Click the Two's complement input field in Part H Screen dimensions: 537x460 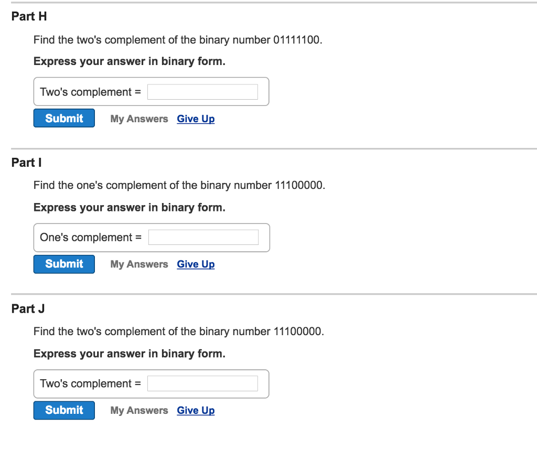[202, 91]
